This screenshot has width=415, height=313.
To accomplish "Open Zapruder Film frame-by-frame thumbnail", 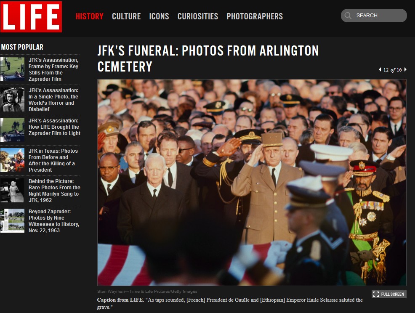I will [13, 69].
